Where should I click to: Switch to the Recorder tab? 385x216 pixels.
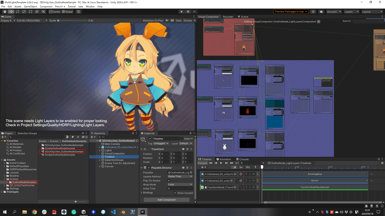click(228, 17)
